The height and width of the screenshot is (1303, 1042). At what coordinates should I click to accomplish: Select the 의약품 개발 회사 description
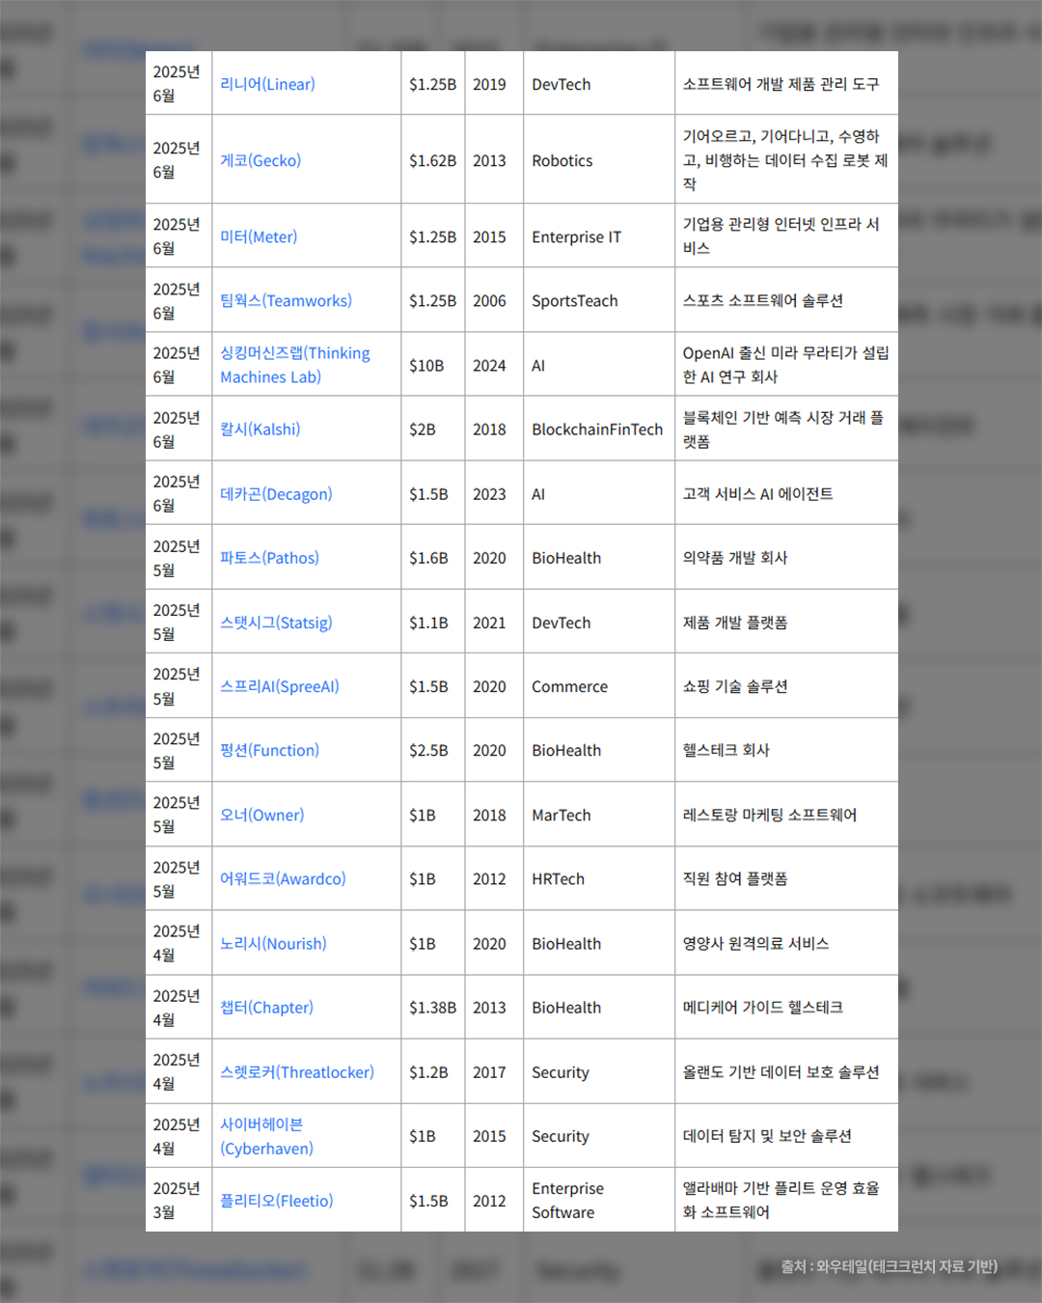pyautogui.click(x=735, y=557)
